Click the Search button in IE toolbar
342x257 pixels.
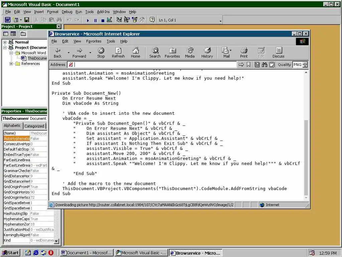tap(155, 53)
